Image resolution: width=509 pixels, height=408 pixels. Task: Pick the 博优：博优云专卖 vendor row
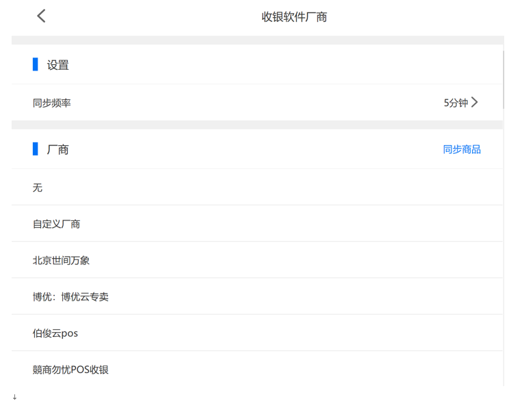tap(257, 296)
